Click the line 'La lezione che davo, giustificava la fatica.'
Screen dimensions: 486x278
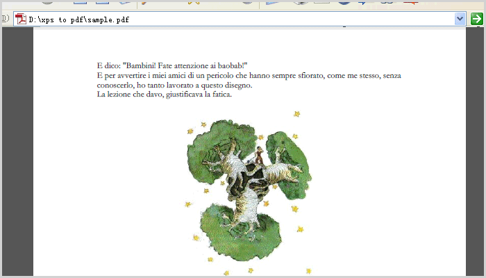point(165,95)
